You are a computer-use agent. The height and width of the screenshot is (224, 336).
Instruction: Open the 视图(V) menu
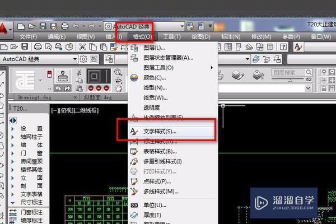pos(86,37)
